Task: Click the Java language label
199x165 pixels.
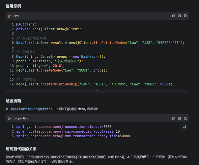Action: pyautogui.click(x=16, y=16)
